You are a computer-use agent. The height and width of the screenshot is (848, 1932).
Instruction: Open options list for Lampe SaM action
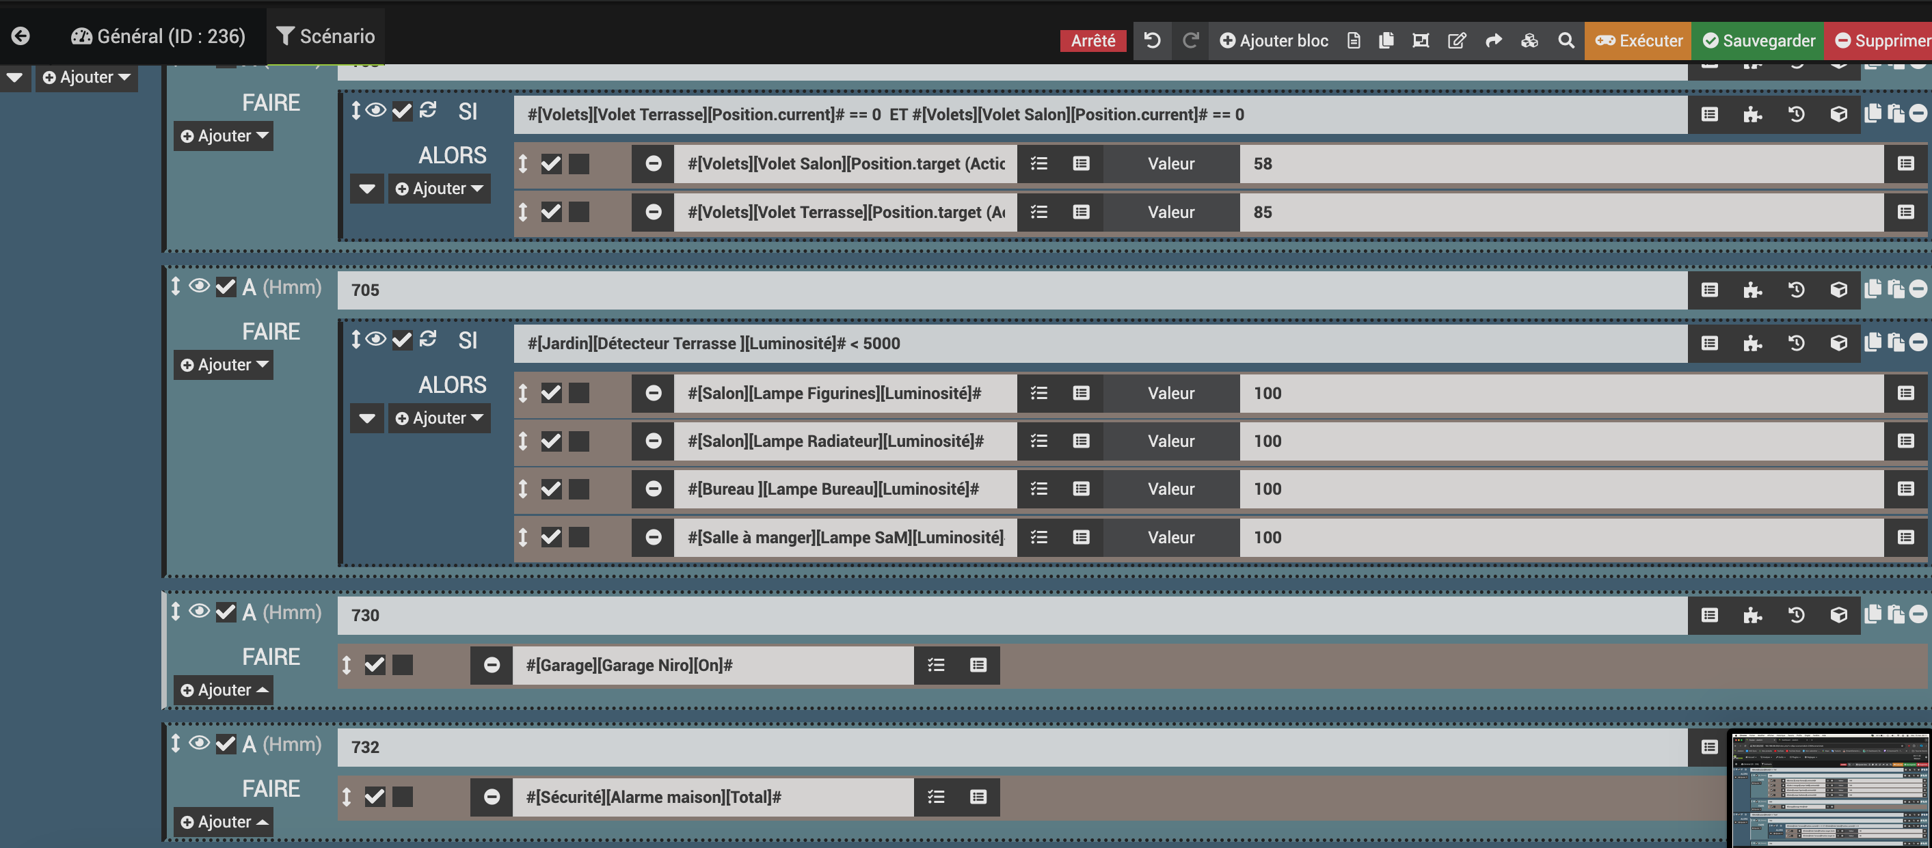1038,538
